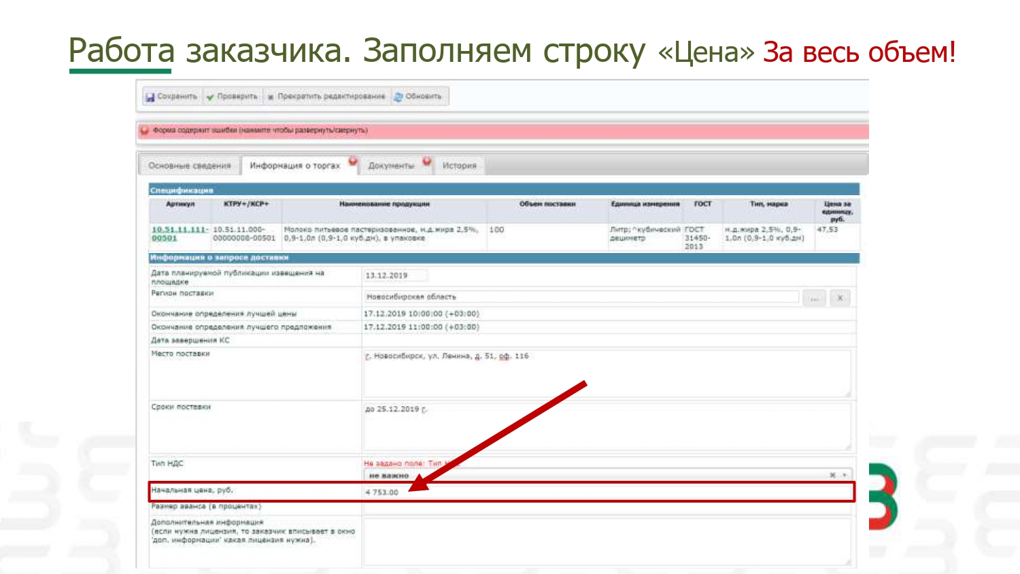Click the error marker on Документы tab

pos(427,161)
